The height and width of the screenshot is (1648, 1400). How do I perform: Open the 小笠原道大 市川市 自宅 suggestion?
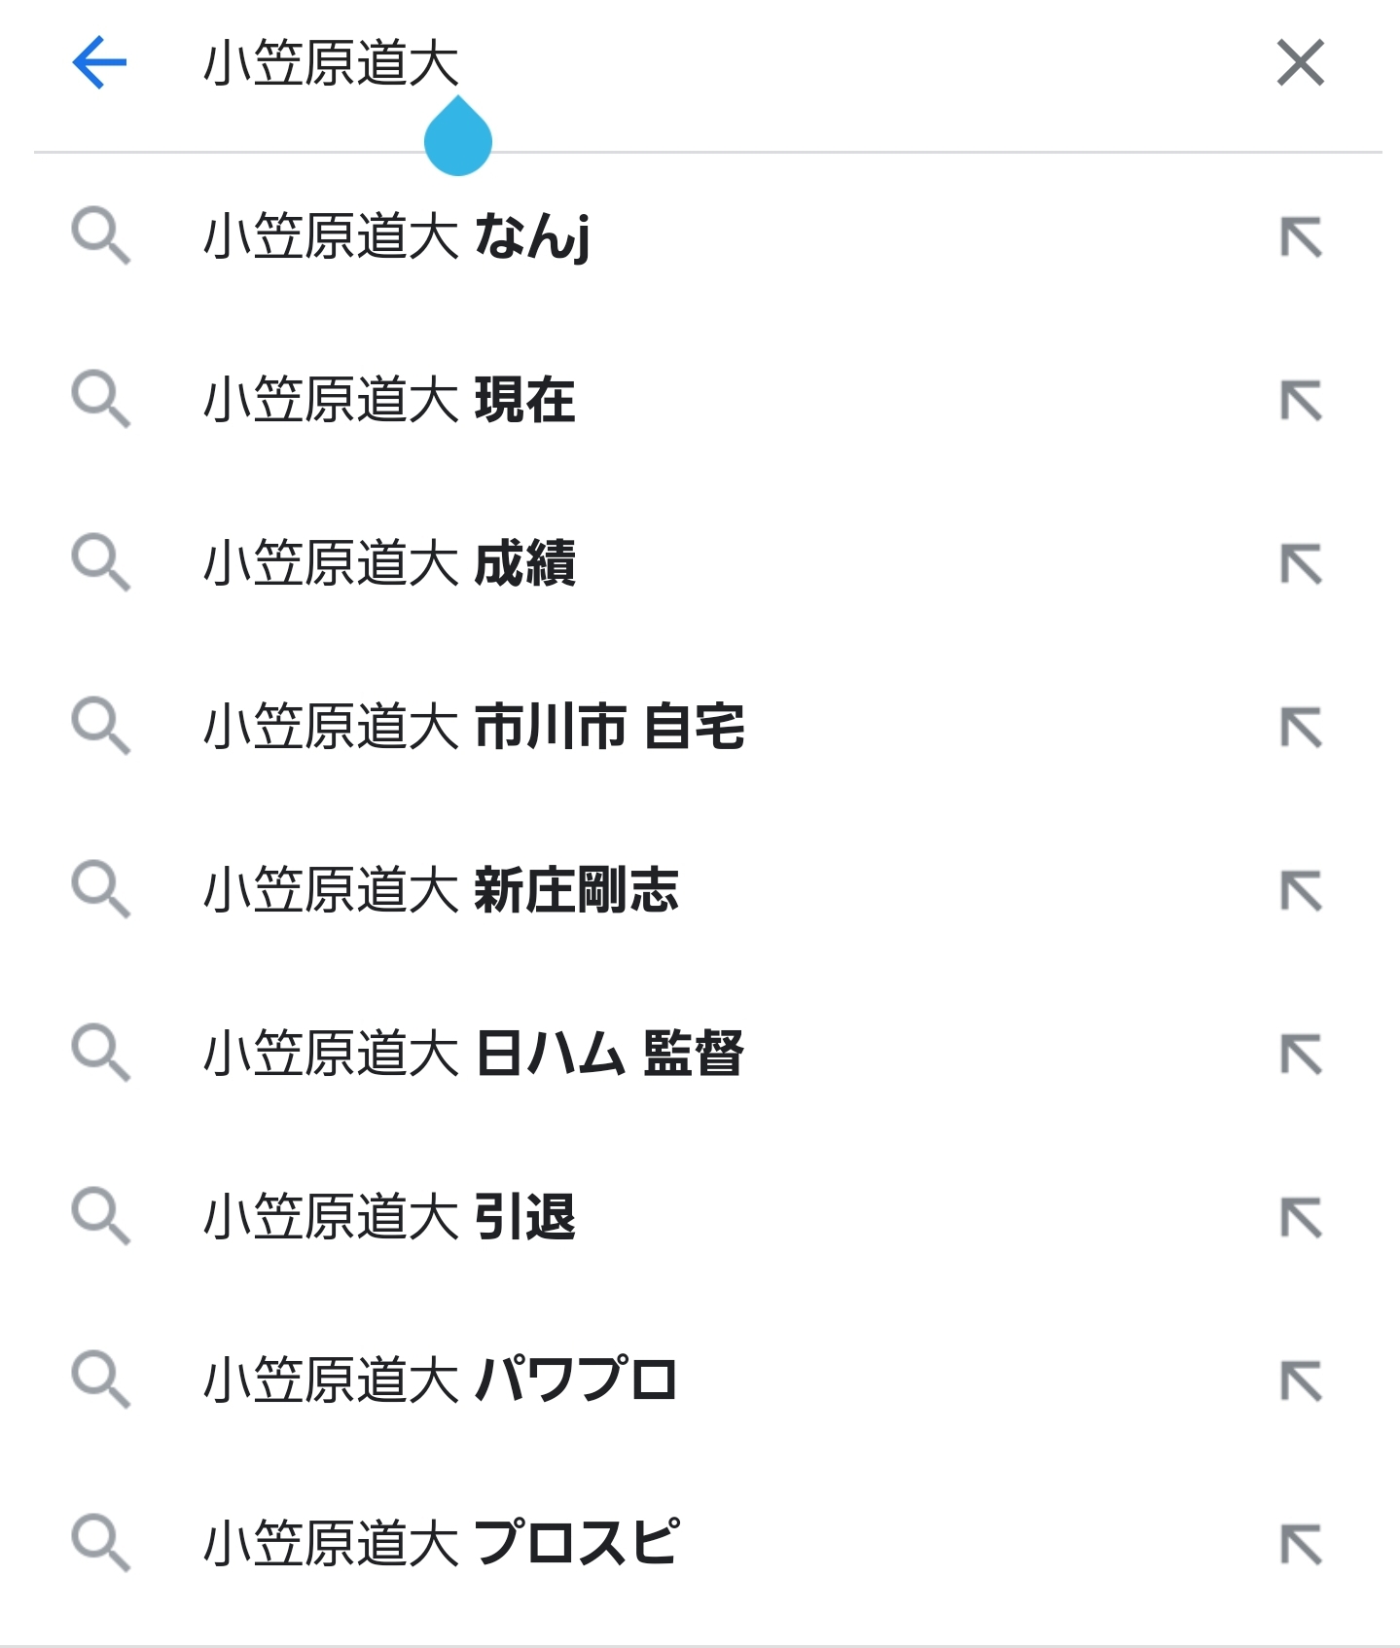point(474,728)
